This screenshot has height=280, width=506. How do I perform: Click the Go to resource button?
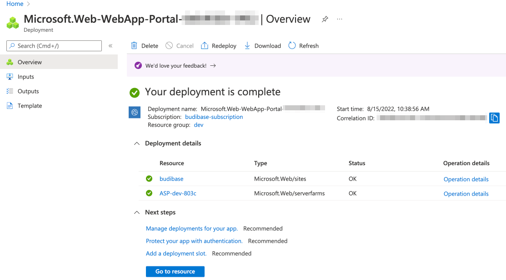click(175, 271)
